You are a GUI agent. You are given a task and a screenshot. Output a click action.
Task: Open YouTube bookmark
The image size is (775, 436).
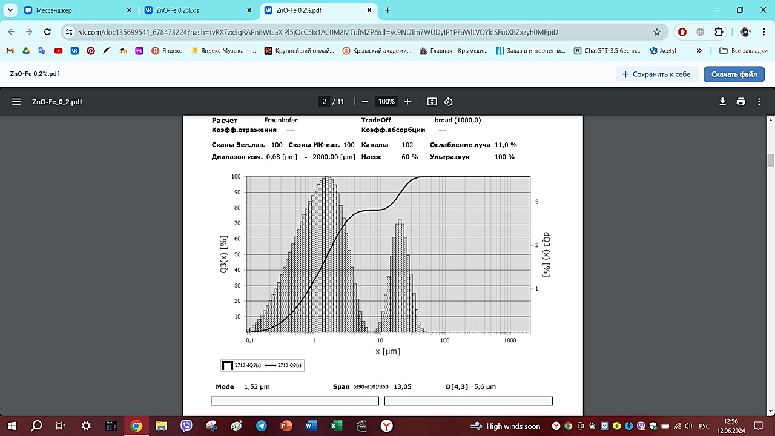click(x=59, y=51)
